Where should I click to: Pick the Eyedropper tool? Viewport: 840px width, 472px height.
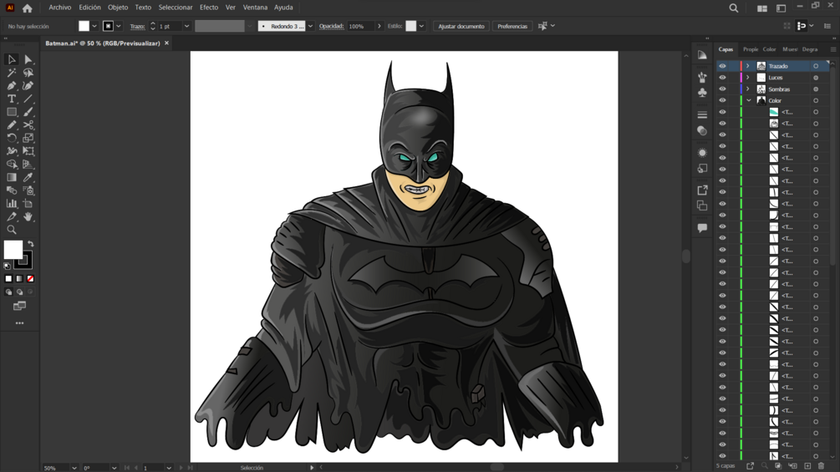point(28,177)
